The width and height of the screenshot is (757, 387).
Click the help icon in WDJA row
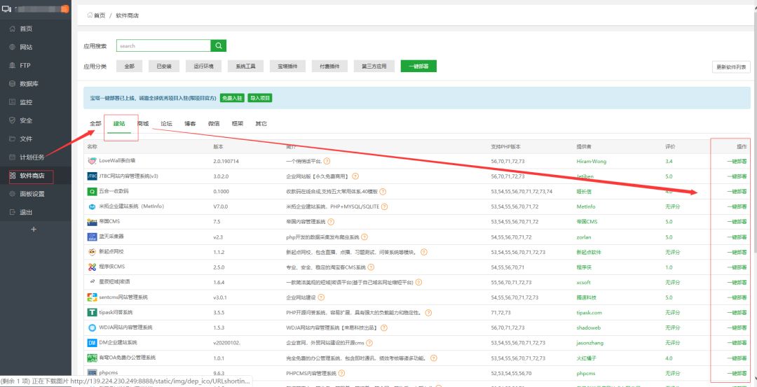click(x=384, y=328)
